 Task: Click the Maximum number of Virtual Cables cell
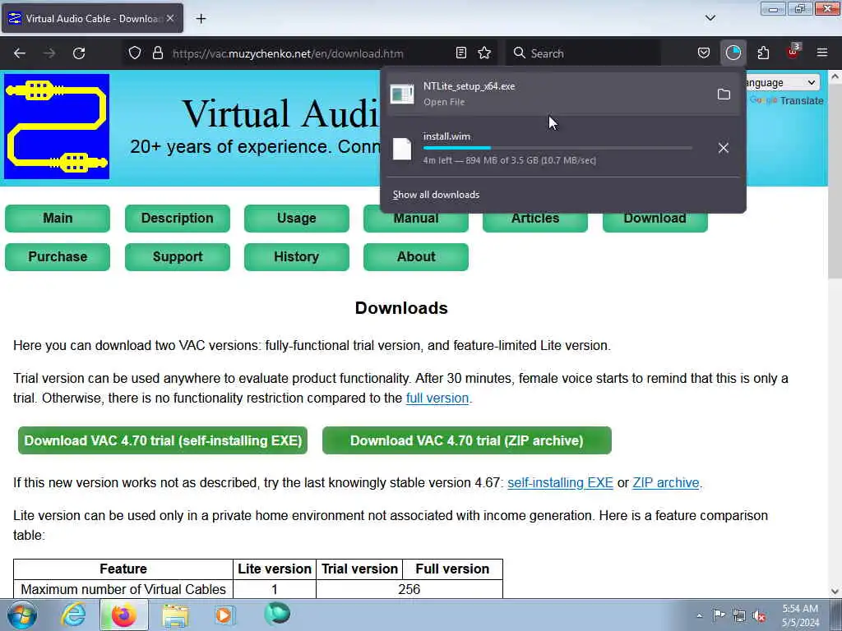point(123,589)
